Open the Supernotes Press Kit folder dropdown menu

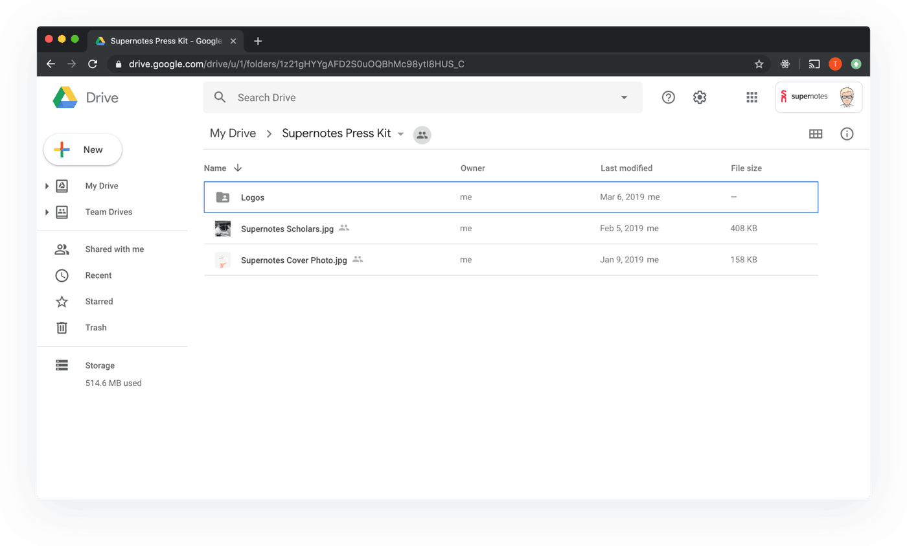(402, 135)
